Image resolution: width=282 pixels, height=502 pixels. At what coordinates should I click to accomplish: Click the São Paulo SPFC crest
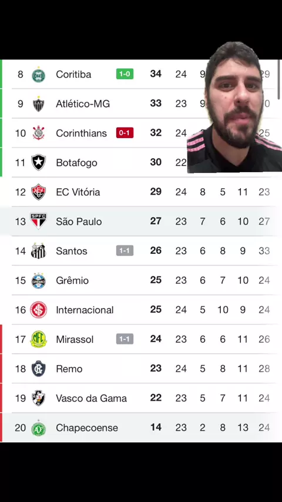[38, 221]
